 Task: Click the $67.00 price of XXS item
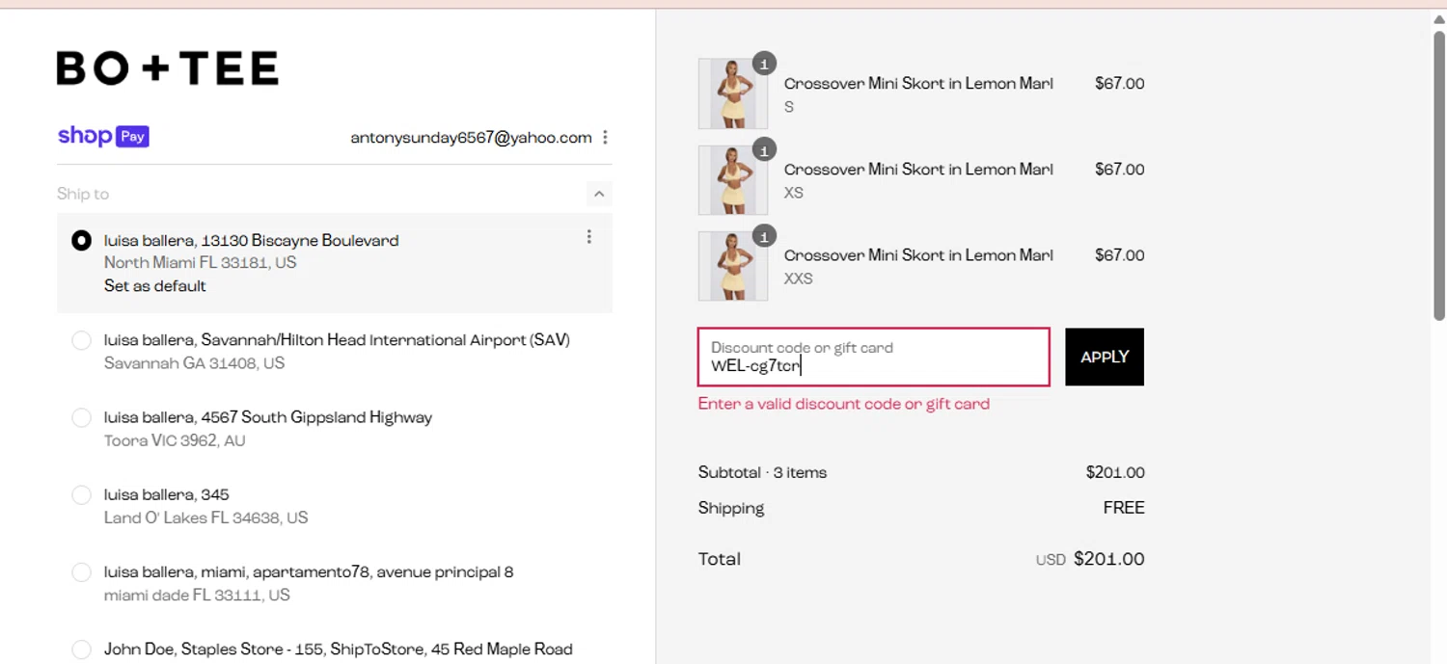(x=1120, y=255)
